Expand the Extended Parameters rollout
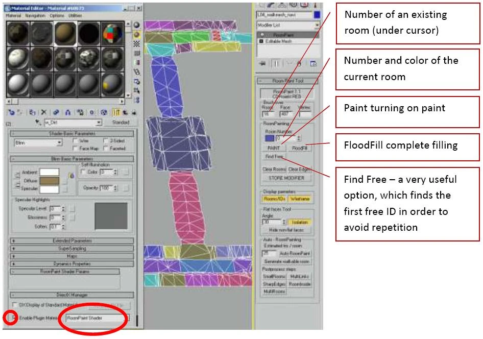 [72, 240]
